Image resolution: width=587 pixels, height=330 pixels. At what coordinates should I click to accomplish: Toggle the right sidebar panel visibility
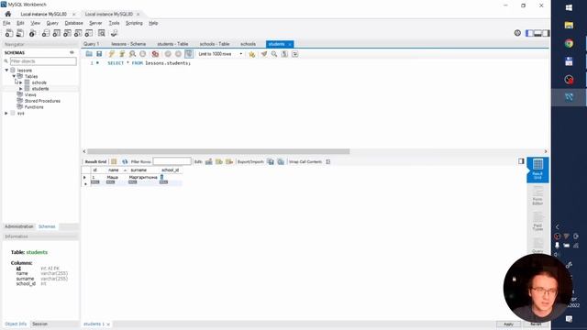(547, 33)
